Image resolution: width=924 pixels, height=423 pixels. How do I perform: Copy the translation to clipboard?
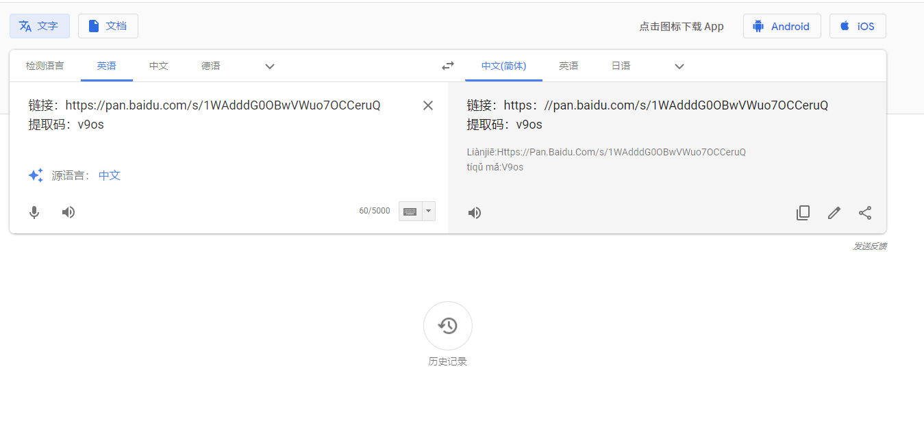click(x=803, y=213)
